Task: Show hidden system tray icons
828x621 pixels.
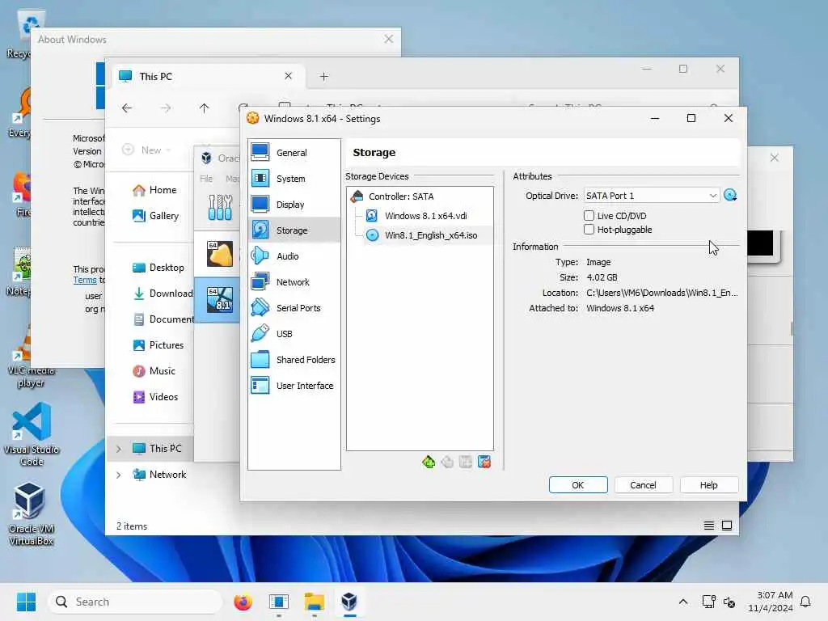Action: coord(682,602)
